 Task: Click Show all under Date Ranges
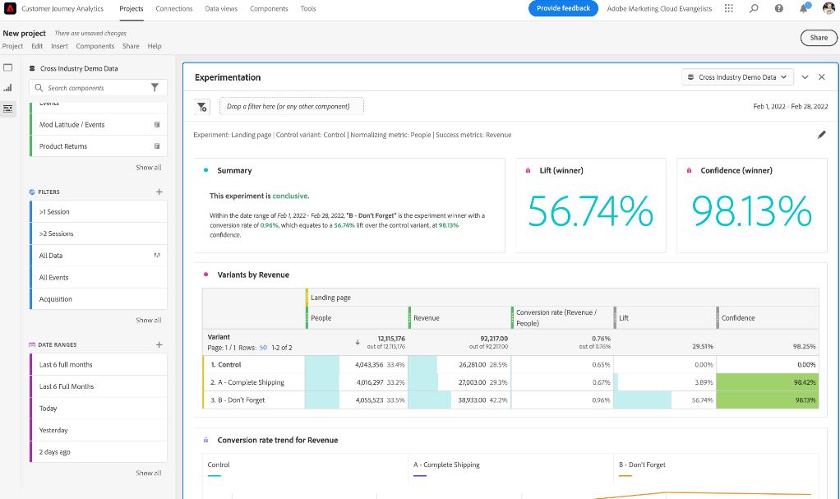pyautogui.click(x=149, y=473)
